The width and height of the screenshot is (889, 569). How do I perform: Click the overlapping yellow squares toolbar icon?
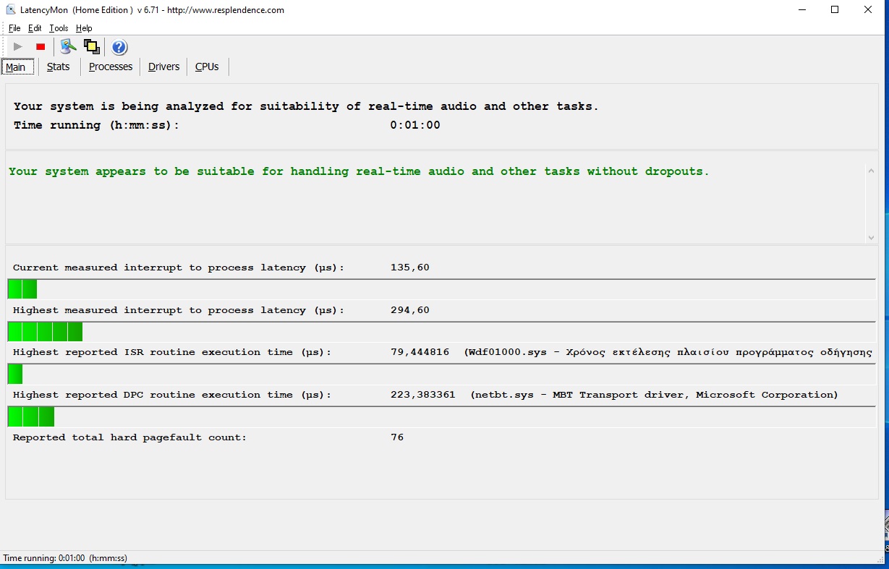91,47
